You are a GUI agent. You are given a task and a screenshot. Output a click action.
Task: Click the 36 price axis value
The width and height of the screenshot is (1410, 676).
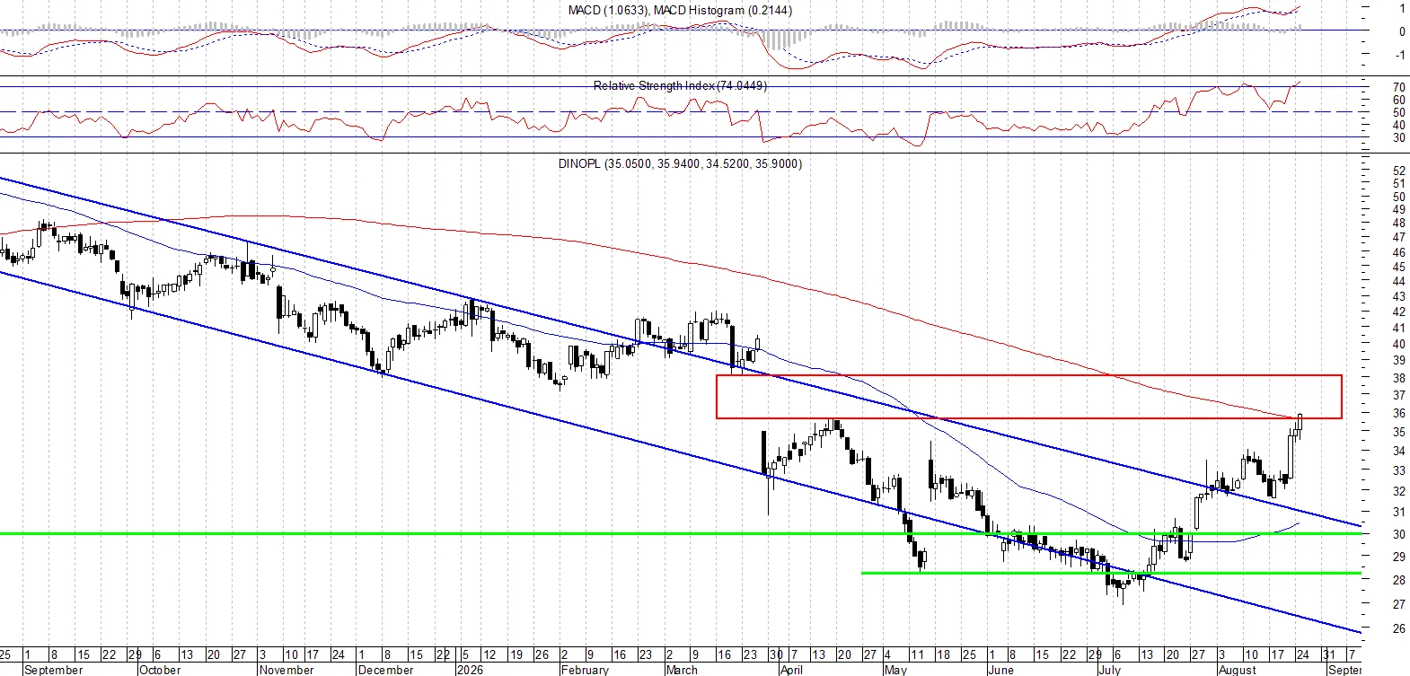pyautogui.click(x=1398, y=413)
